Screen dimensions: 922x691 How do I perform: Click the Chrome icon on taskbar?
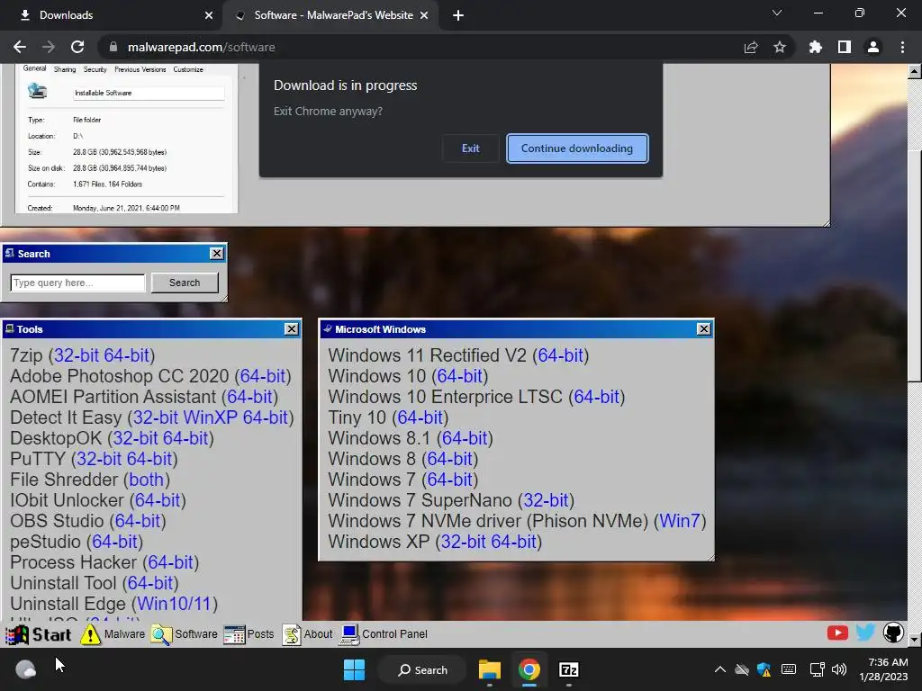point(529,669)
